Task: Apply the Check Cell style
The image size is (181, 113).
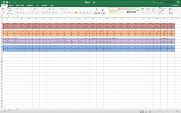Action: coord(132,12)
